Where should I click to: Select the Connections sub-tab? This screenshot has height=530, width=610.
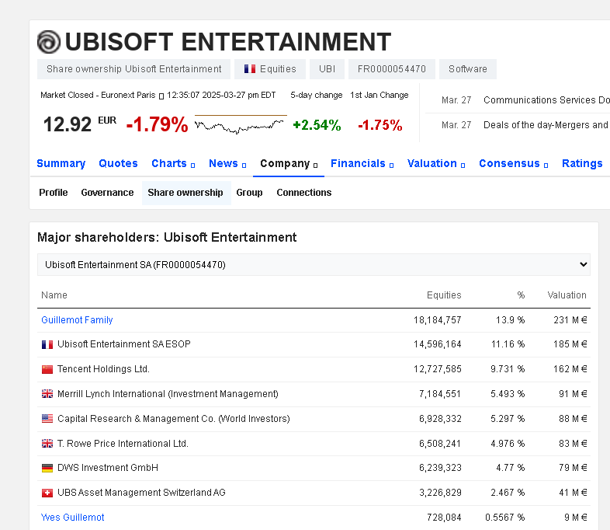pos(303,193)
